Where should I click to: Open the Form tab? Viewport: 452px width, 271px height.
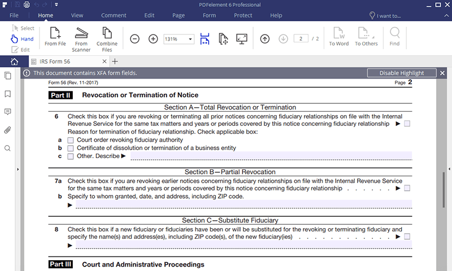coord(209,15)
